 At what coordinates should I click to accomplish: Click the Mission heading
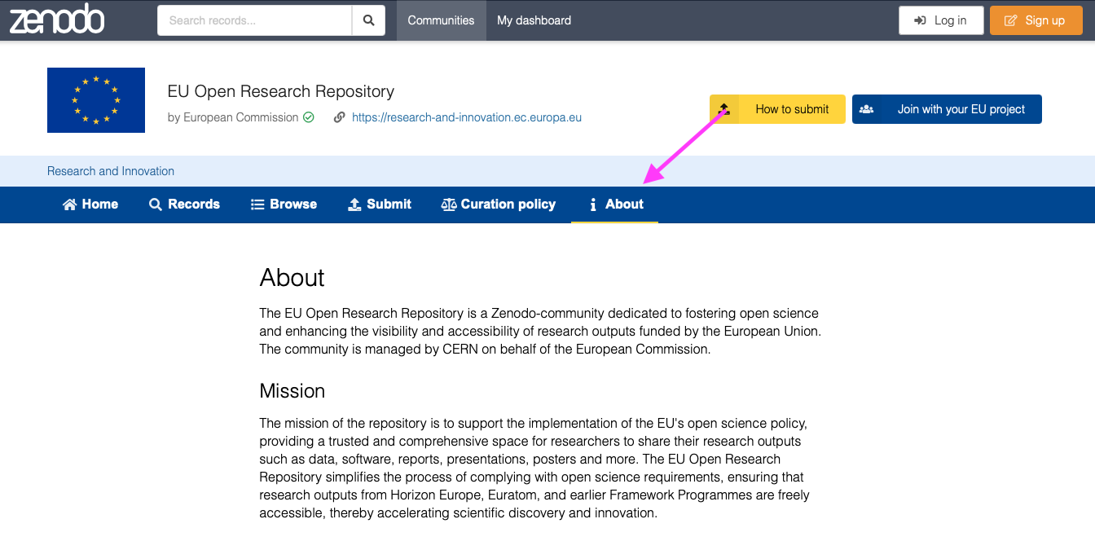(x=292, y=391)
